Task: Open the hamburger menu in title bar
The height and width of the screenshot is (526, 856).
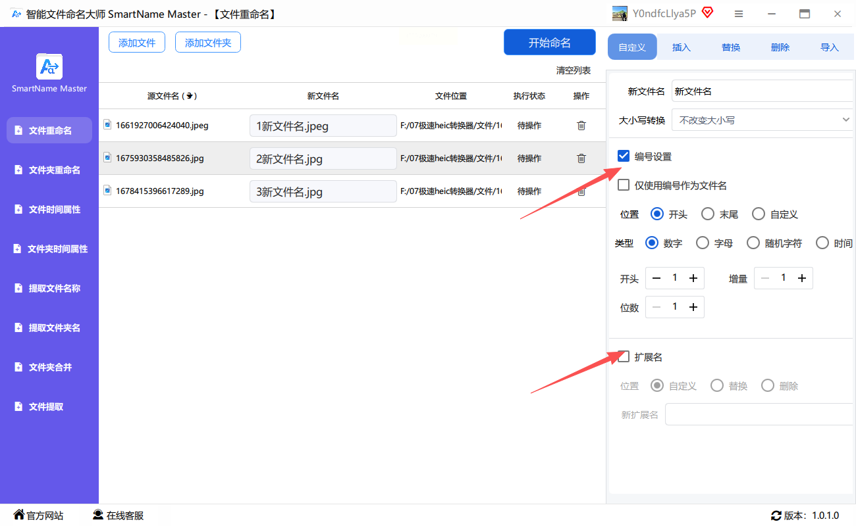Action: click(739, 14)
